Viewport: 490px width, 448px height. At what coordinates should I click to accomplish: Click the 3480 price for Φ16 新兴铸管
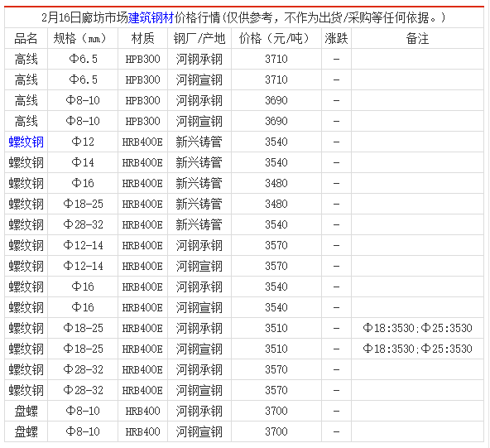[x=276, y=183]
